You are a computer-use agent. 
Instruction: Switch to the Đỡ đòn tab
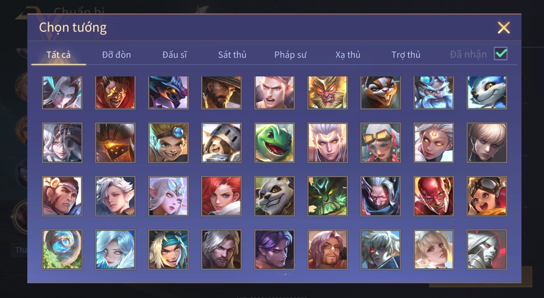click(116, 55)
